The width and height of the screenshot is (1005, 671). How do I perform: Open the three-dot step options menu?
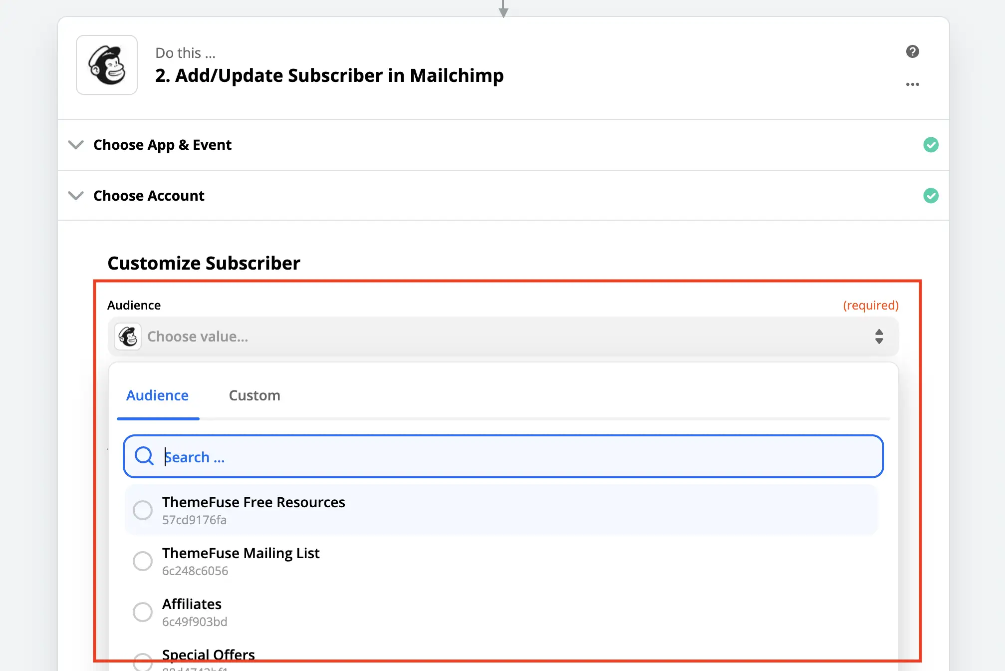point(912,84)
